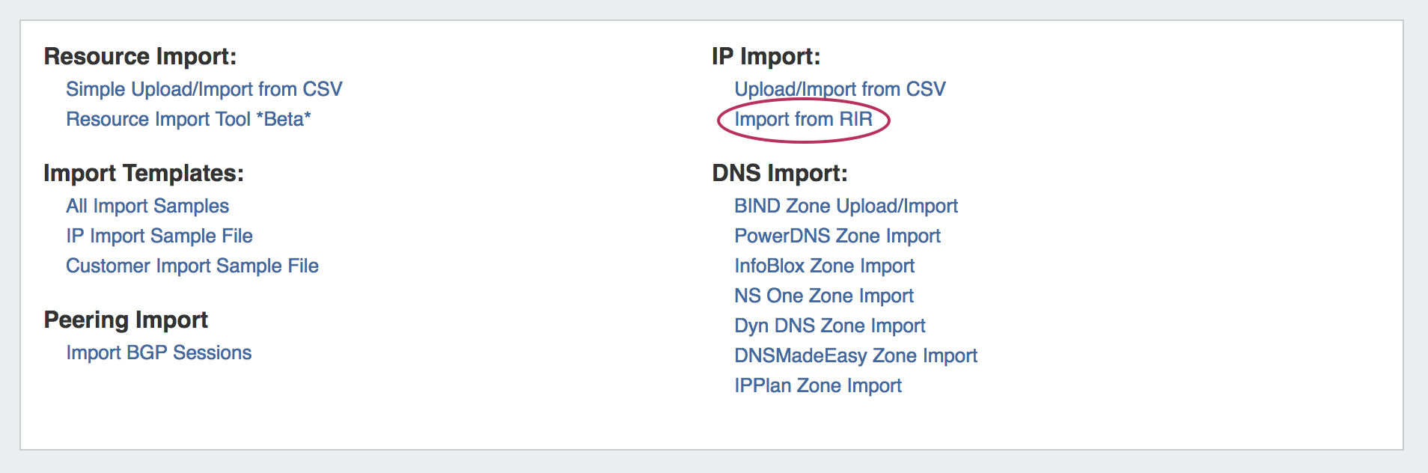Go to BIND Zone Upload/Import
The height and width of the screenshot is (473, 1428).
pyautogui.click(x=846, y=206)
